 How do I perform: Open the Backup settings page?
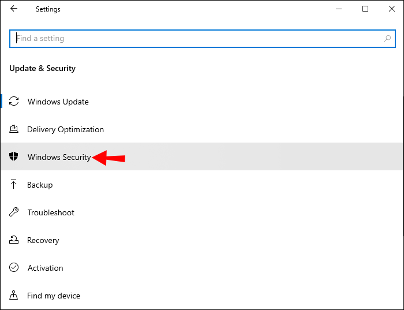40,185
